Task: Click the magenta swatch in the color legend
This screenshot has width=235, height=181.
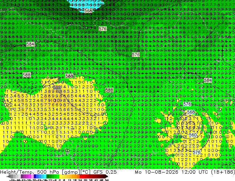Action: click(x=30, y=177)
